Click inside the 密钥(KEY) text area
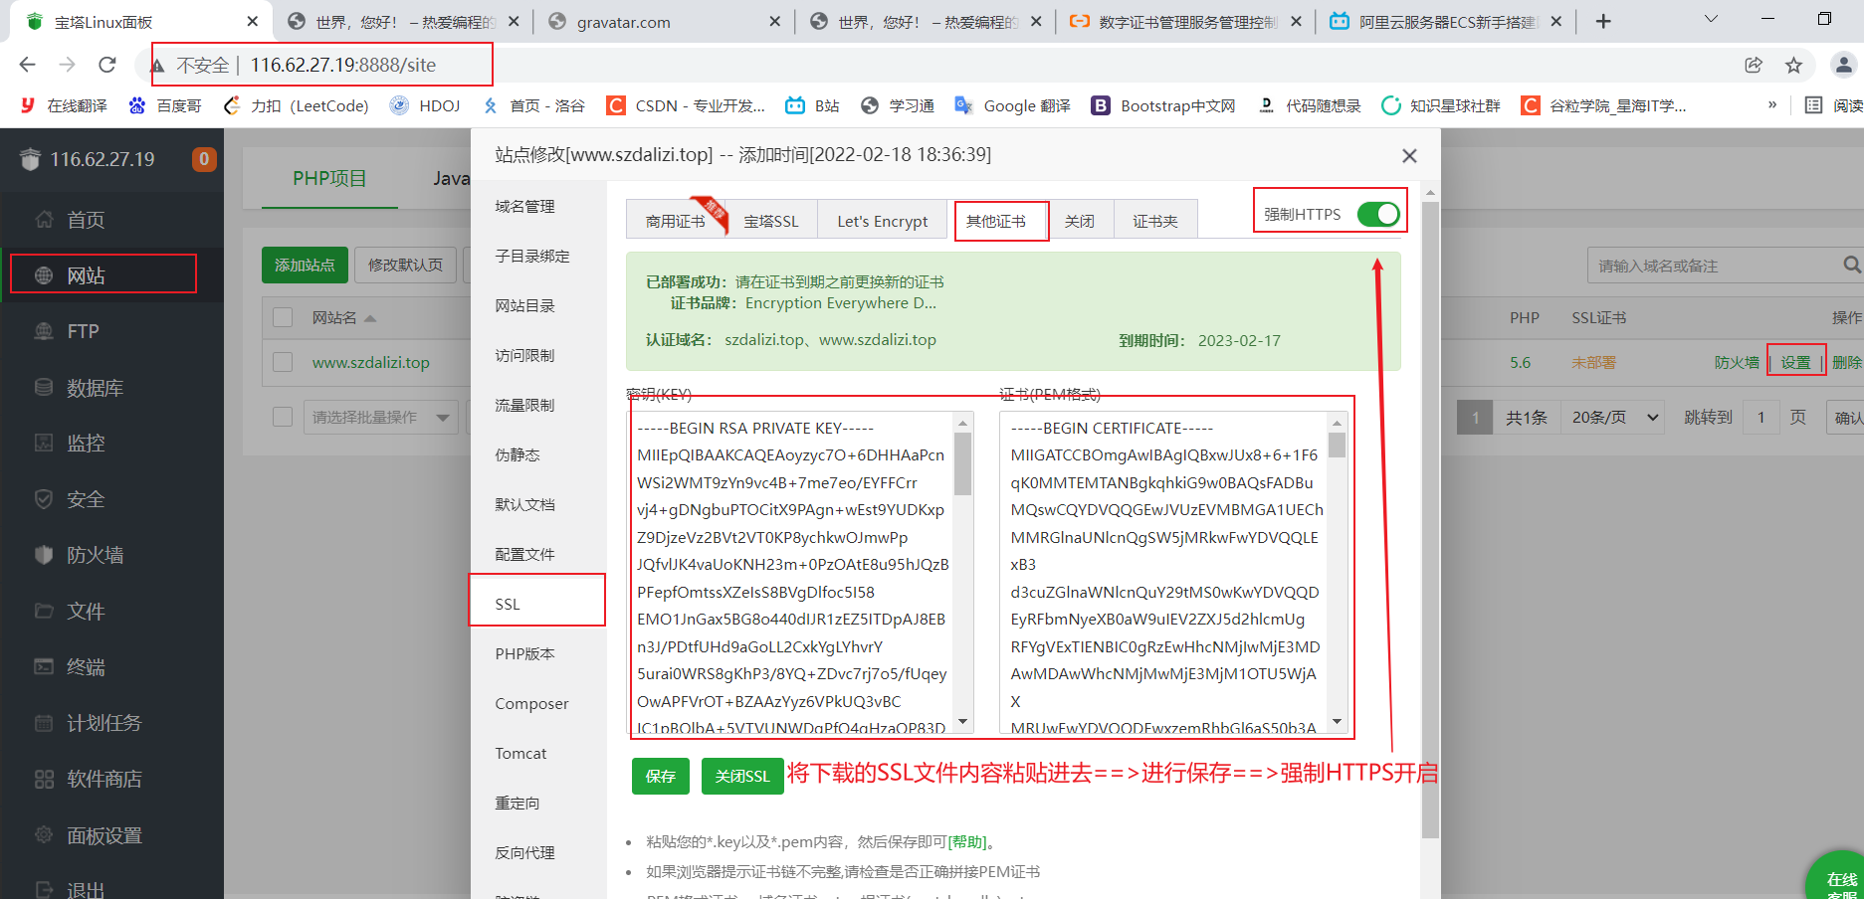This screenshot has width=1864, height=899. (x=791, y=573)
